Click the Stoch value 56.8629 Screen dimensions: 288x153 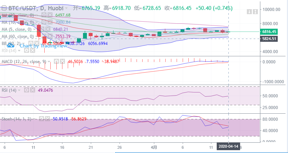click(78, 119)
